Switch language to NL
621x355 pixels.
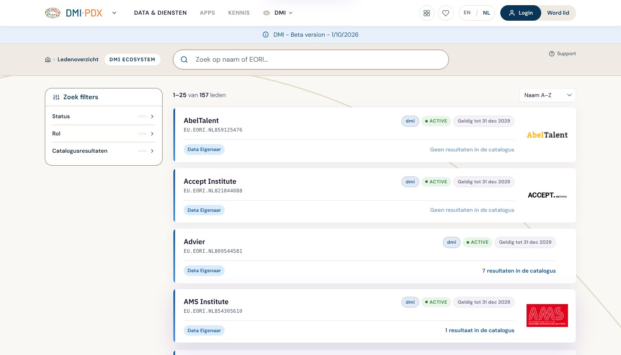(486, 13)
